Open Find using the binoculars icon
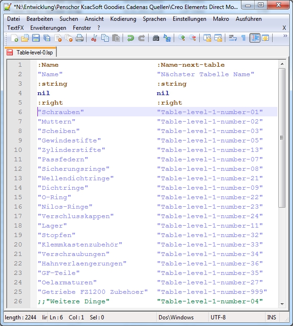293x326 pixels. [156, 38]
